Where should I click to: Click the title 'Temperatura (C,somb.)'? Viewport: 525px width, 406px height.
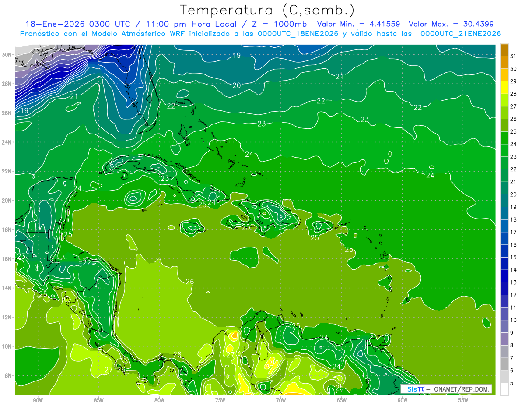[x=267, y=10]
